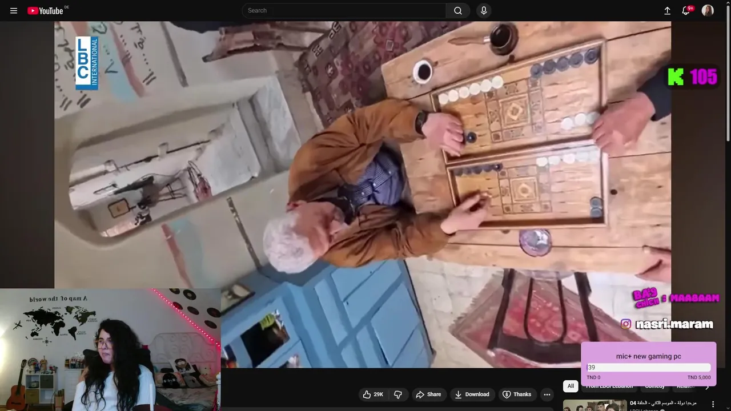Open the create/upload icon in header
This screenshot has width=731, height=411.
pyautogui.click(x=667, y=10)
